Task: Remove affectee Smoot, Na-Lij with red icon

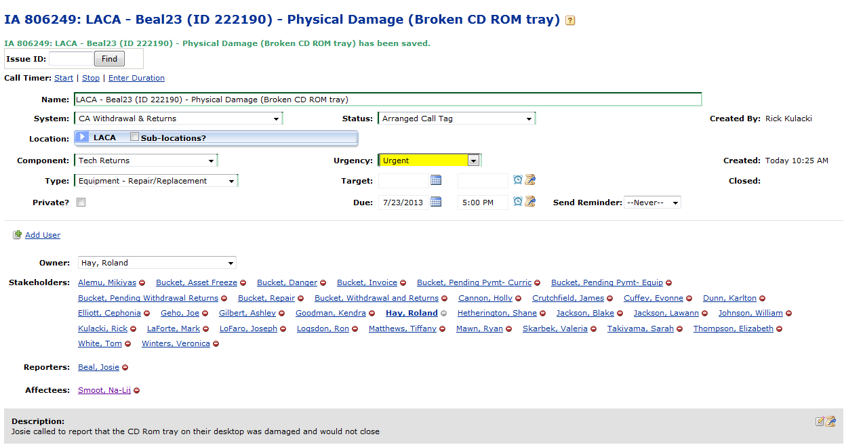Action: (137, 391)
